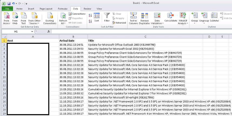This screenshot has width=232, height=116.
Task: Open Existing Connections
Action: [x=50, y=18]
